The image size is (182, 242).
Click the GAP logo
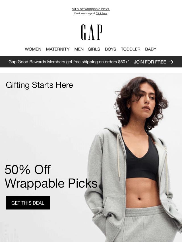[x=92, y=32]
